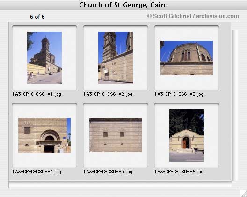The image size is (247, 197).
Task: Click the window resize grip corner
Action: 244,194
